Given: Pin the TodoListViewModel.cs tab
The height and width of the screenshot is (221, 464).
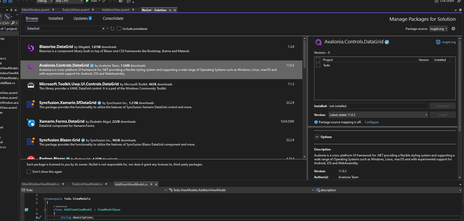Looking at the screenshot, I should (x=106, y=184).
